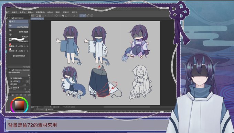This screenshot has width=234, height=133.
Task: Click the New canvas toolbar icon
Action: [37, 16]
